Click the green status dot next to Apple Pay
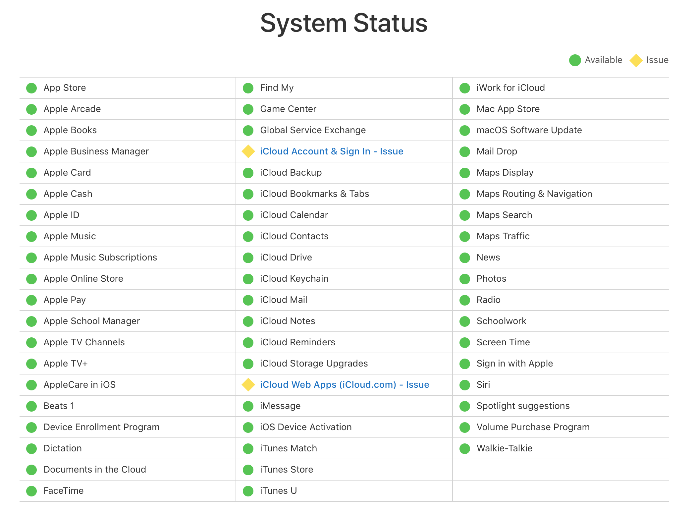The height and width of the screenshot is (515, 695). click(x=31, y=300)
